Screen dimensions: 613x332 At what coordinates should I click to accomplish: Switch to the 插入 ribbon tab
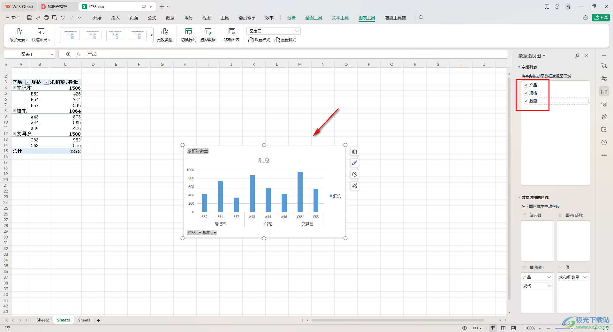116,18
